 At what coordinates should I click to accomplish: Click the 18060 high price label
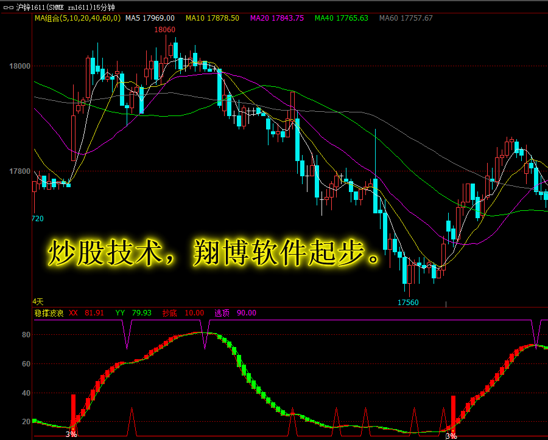[x=164, y=30]
